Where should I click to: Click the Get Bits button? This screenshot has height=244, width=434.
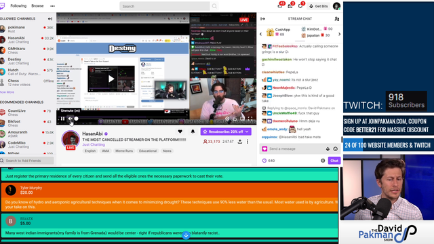click(319, 6)
